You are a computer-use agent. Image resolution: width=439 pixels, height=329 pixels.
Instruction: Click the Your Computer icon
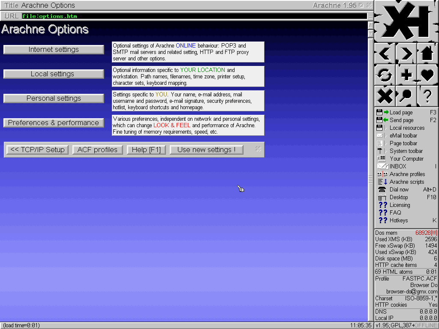pos(381,159)
